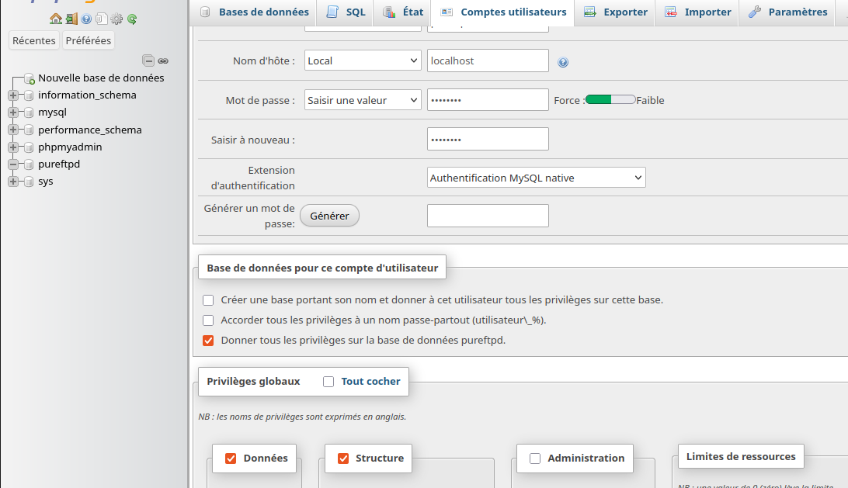Open the 'Nom d'hôte' dropdown
This screenshot has width=848, height=488.
click(362, 60)
